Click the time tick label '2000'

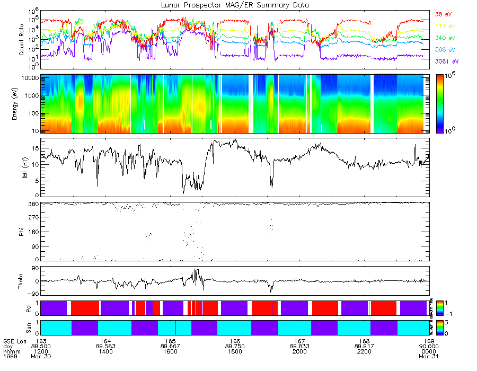[x=299, y=351]
